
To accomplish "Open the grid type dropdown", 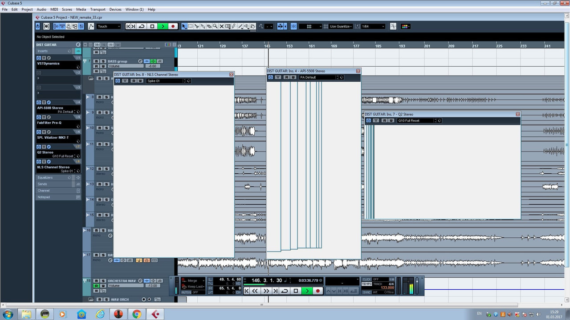I will 310,26.
